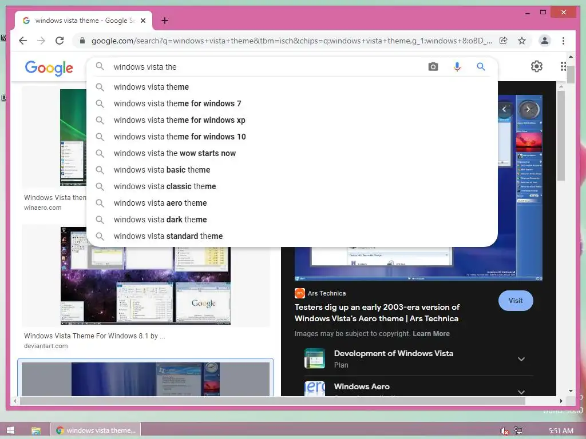Click the network tray icon

(518, 431)
